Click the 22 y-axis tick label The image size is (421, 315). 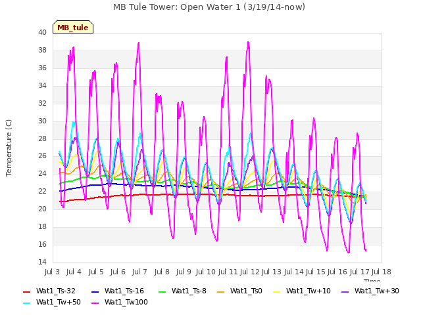42,191
